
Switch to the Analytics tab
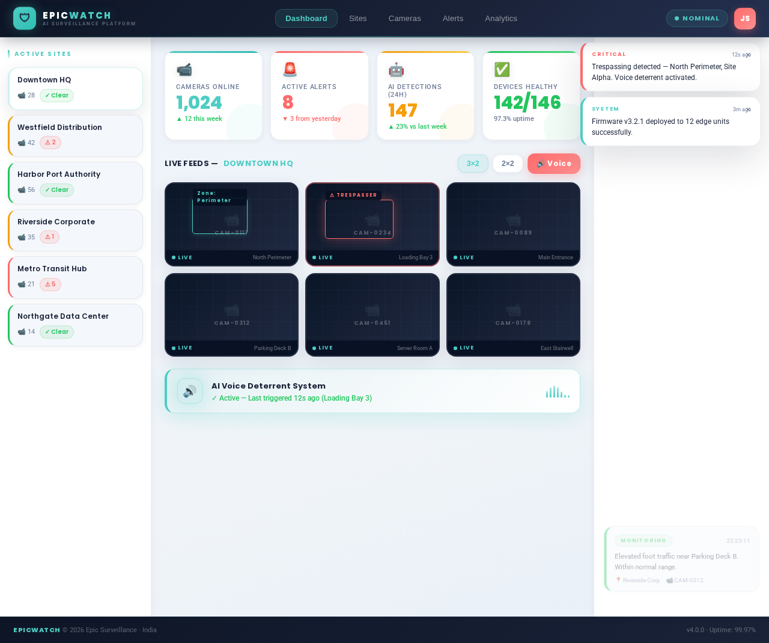pyautogui.click(x=500, y=18)
